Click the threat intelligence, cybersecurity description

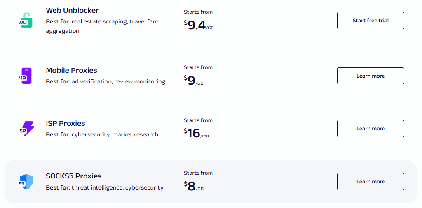click(x=117, y=187)
